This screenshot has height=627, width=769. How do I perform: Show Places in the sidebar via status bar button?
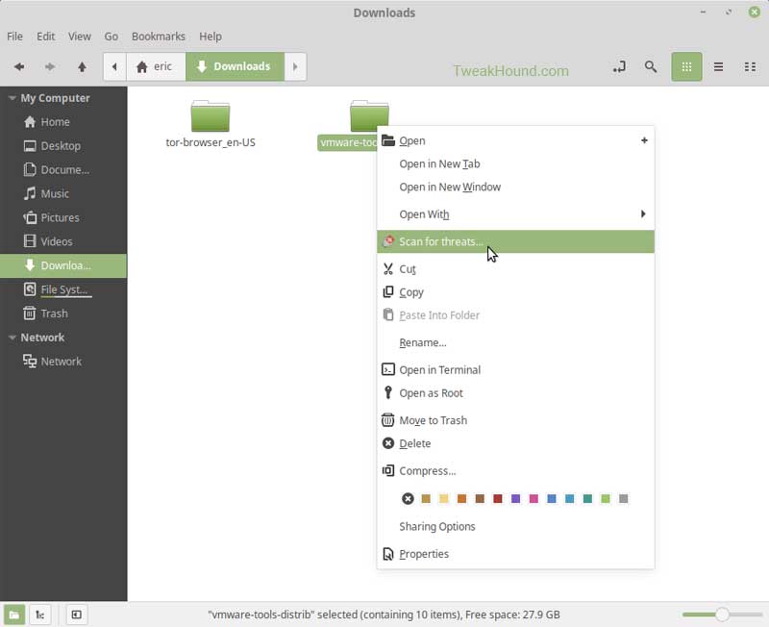point(14,614)
